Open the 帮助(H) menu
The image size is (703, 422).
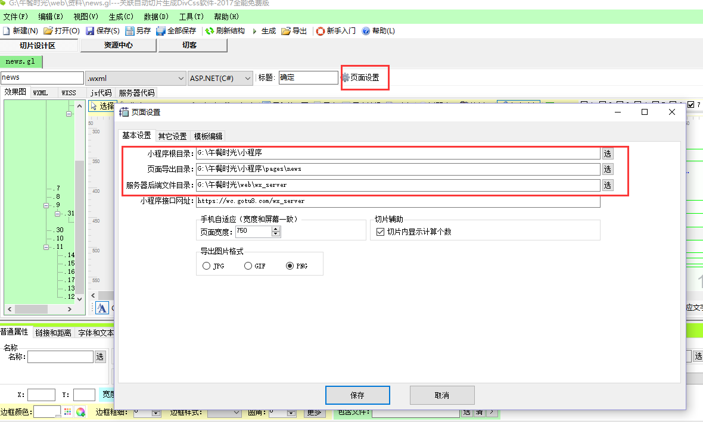pos(226,17)
